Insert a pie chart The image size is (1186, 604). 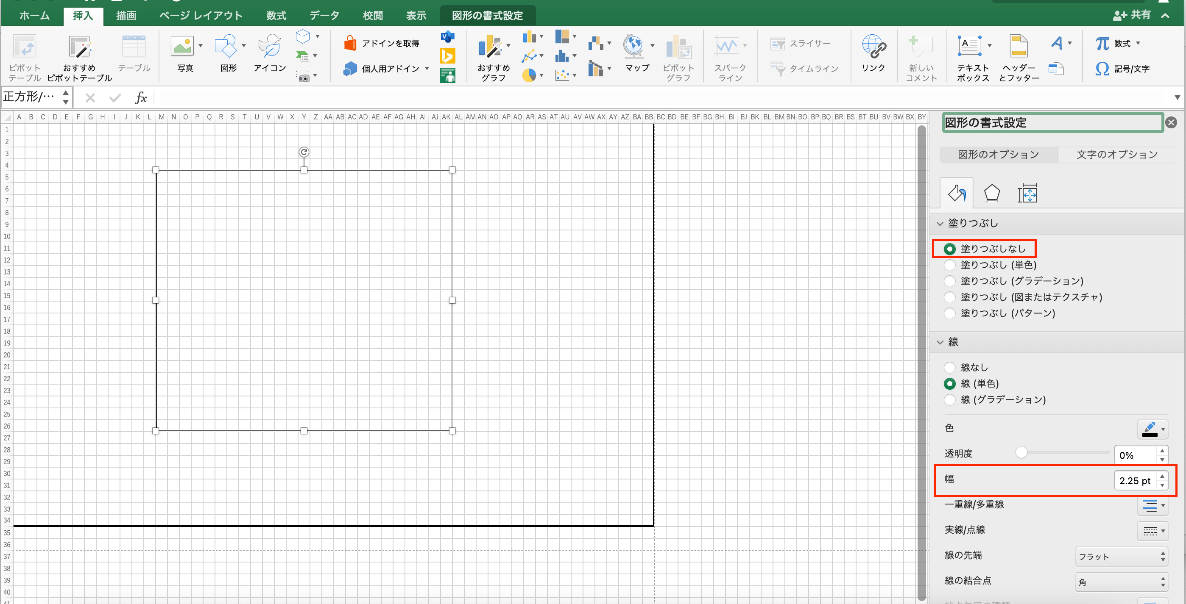click(x=530, y=75)
